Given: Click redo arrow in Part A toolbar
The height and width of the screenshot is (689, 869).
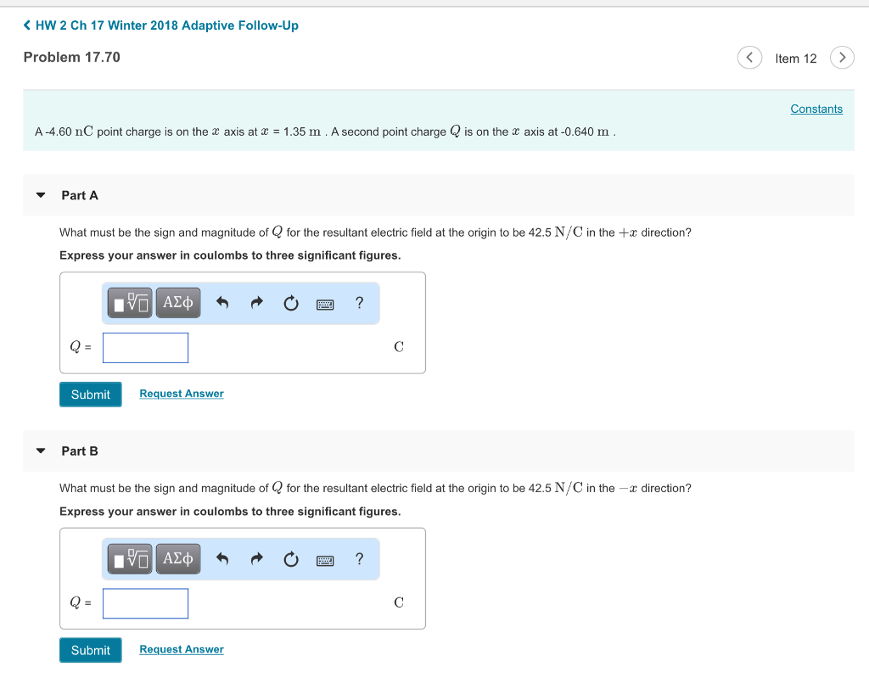Looking at the screenshot, I should coord(257,302).
